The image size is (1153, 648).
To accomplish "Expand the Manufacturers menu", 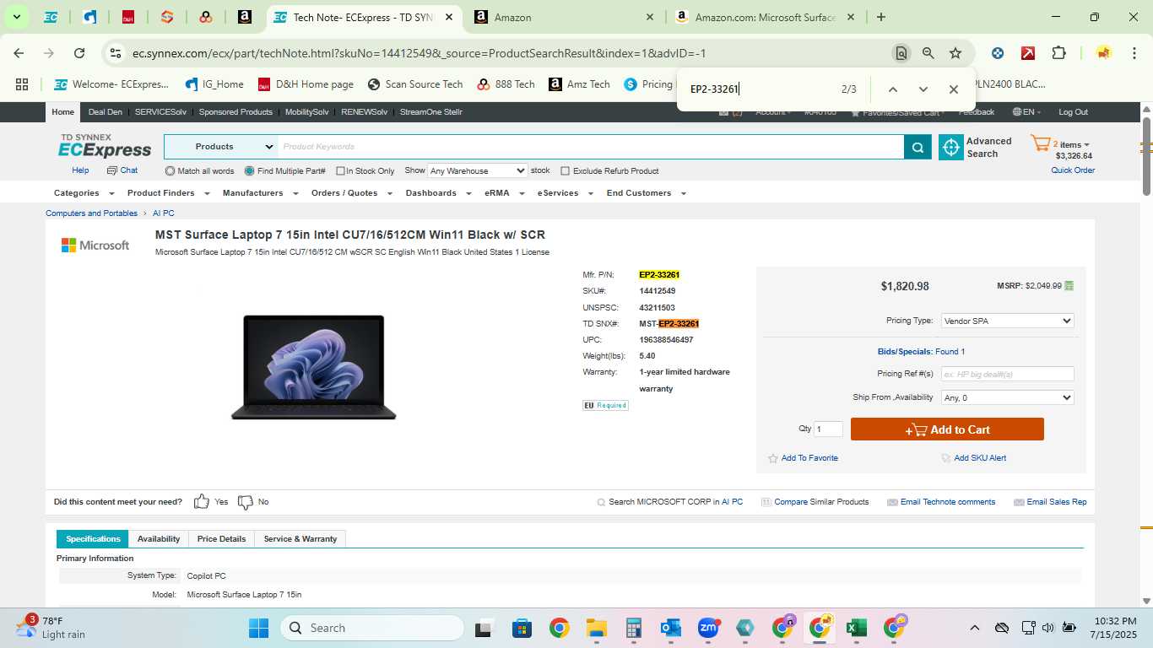I will point(260,193).
